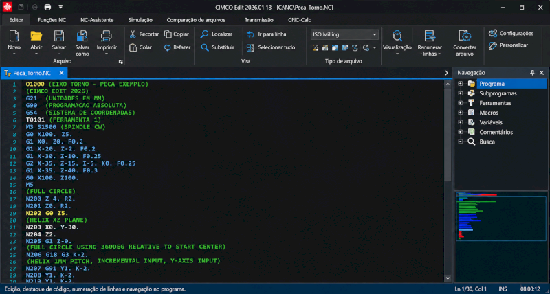Click tab scroll right arrow
Viewport: 550px width, 294px height.
tap(446, 73)
